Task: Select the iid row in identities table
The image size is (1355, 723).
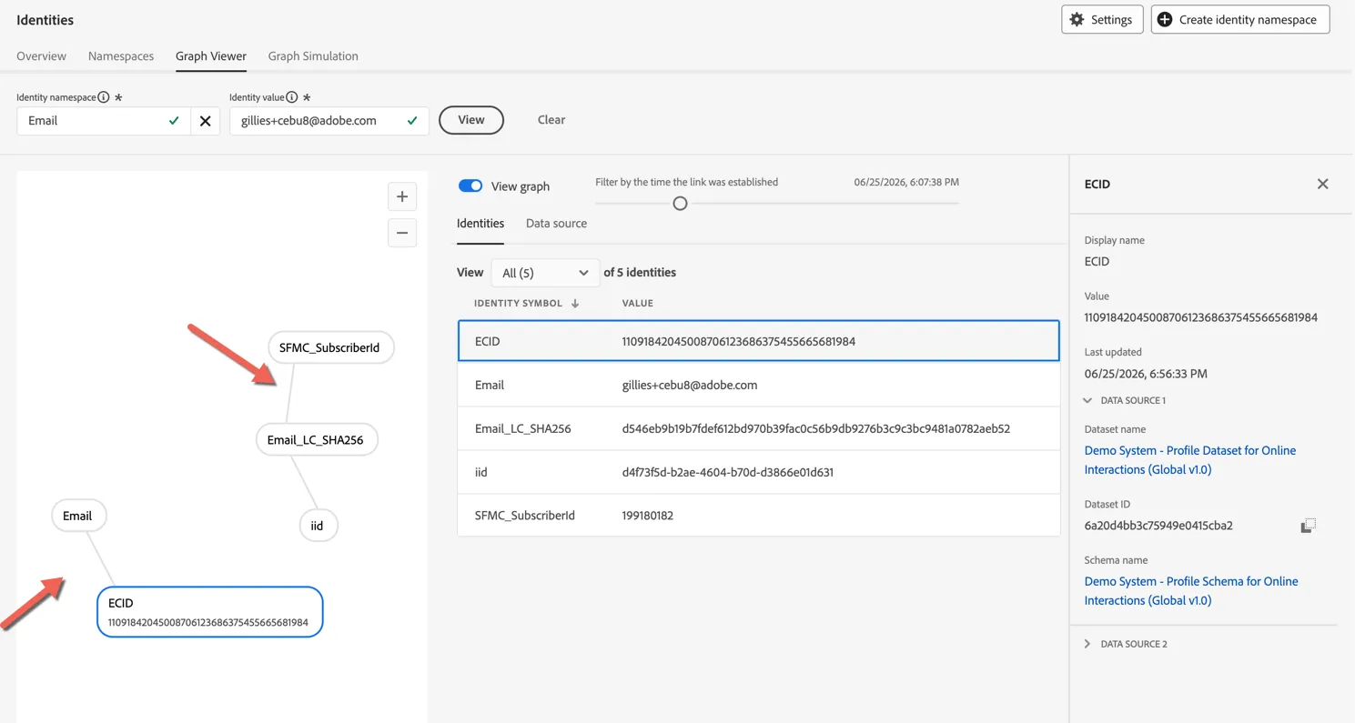Action: pos(759,472)
